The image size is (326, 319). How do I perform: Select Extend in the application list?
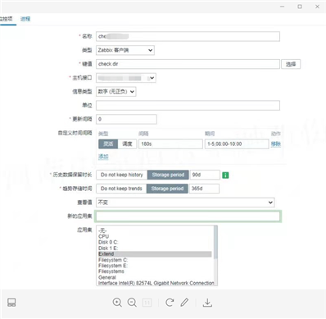coord(155,254)
